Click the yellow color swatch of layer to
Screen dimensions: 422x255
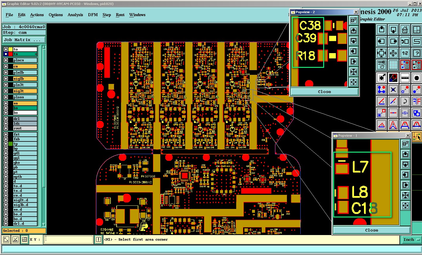tap(11, 49)
